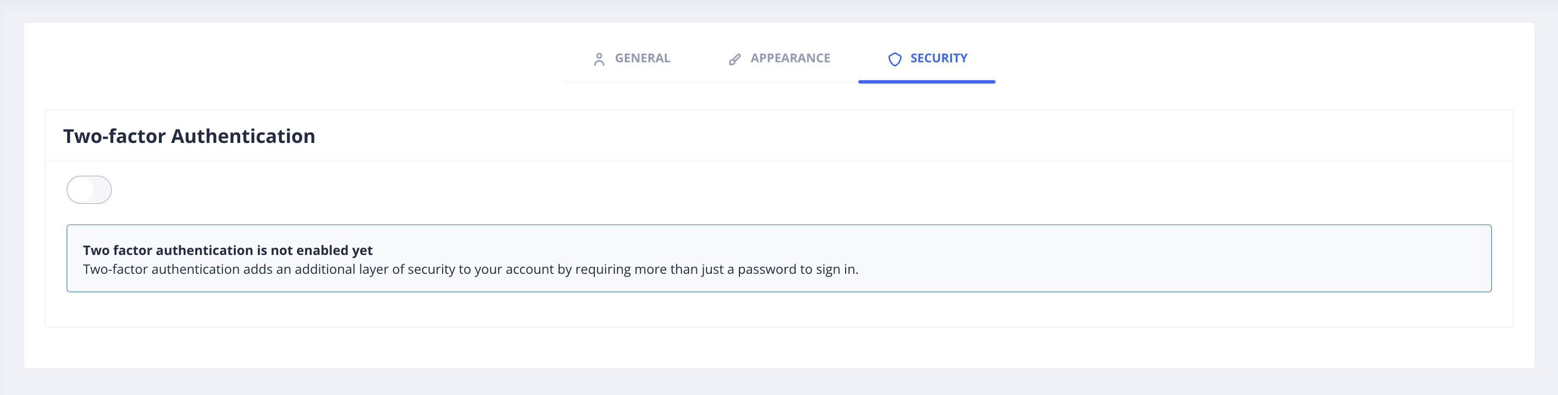Select the Security tab label
This screenshot has height=395, width=1558.
938,58
